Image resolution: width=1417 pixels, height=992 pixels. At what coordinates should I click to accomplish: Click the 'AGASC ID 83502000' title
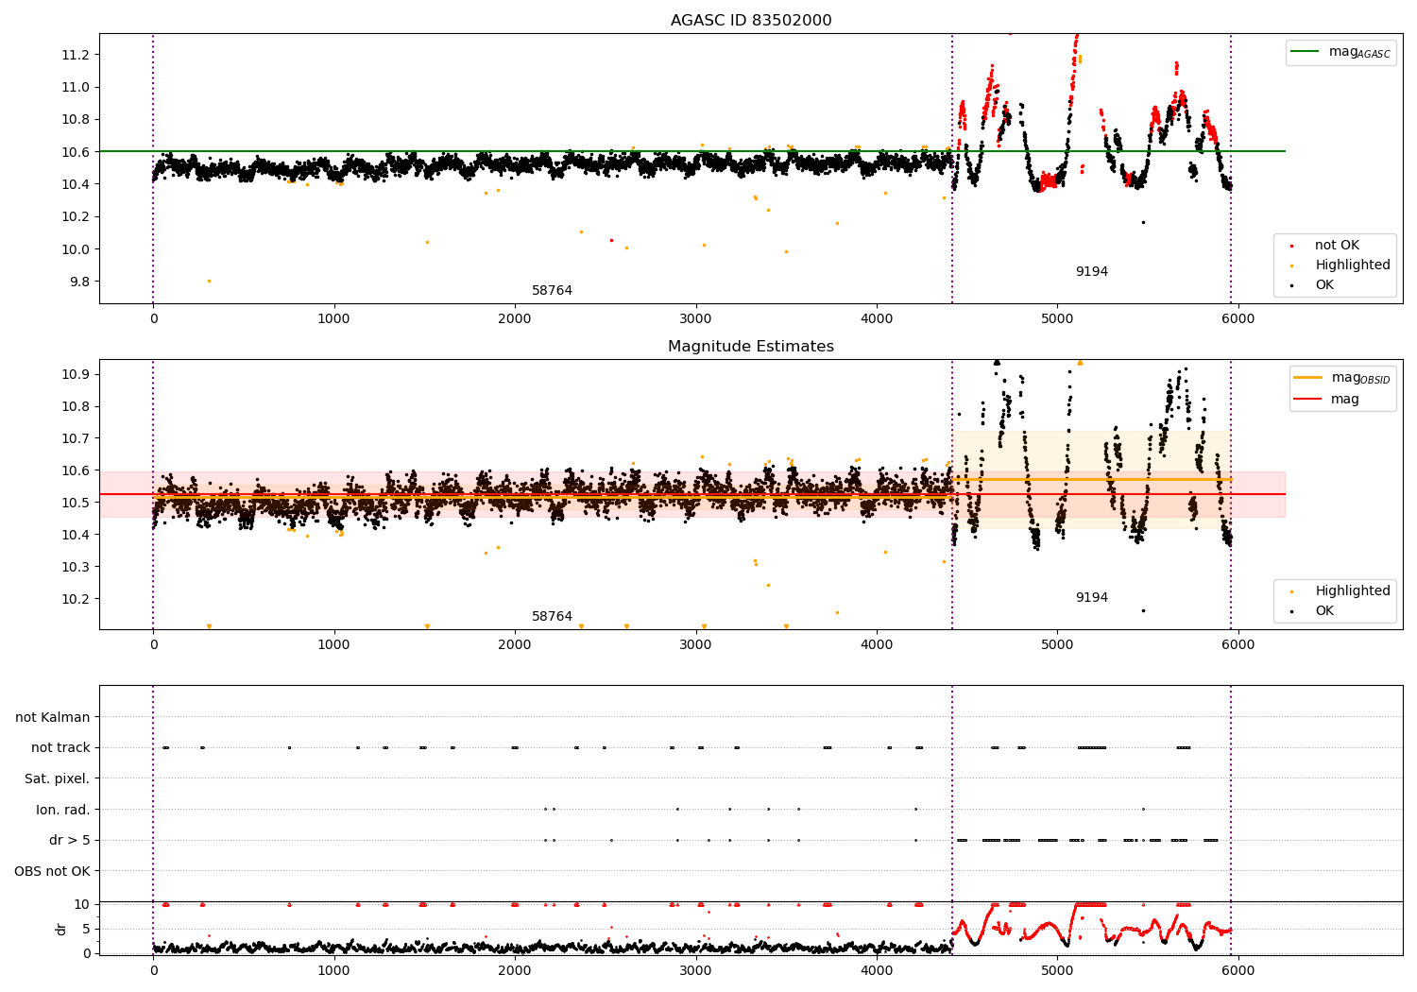click(x=751, y=21)
